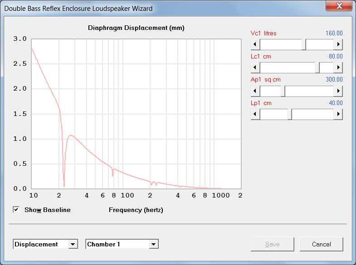Viewport: 356px width, 265px height.
Task: Decrease Vc1 litres with left arrow
Action: [x=255, y=44]
